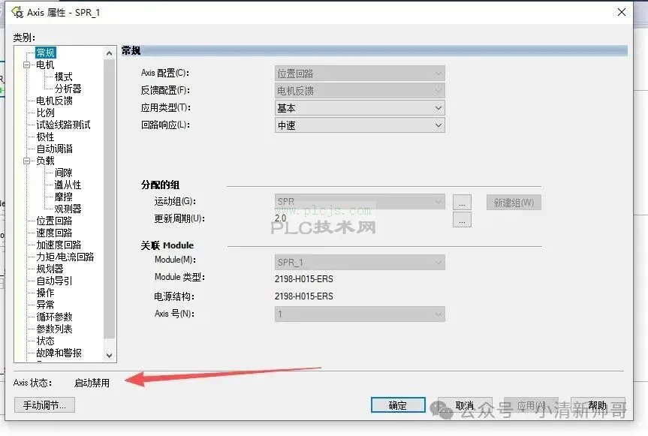
Task: Confirm with the 确定 button
Action: (x=398, y=405)
